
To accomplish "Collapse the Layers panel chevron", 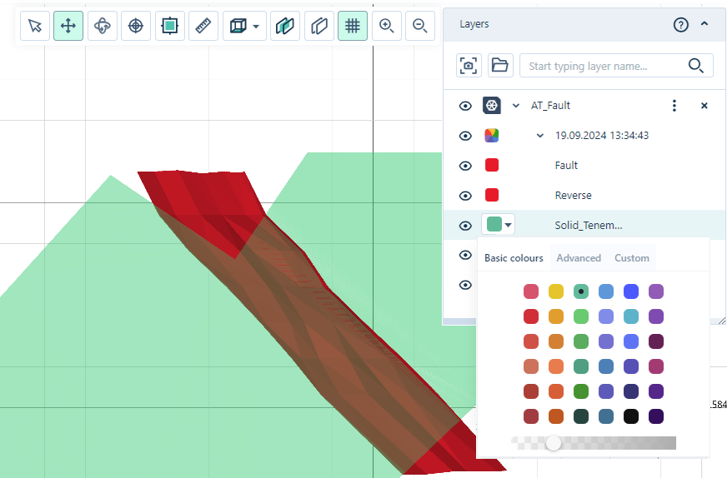I will (x=704, y=23).
